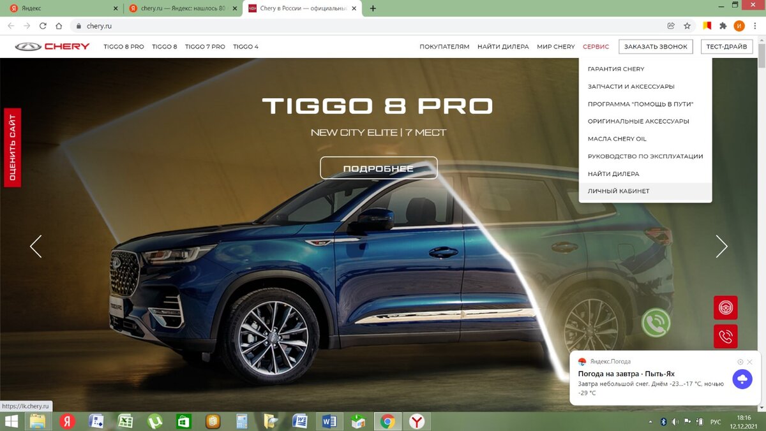Open settings gear in weather notification

740,362
